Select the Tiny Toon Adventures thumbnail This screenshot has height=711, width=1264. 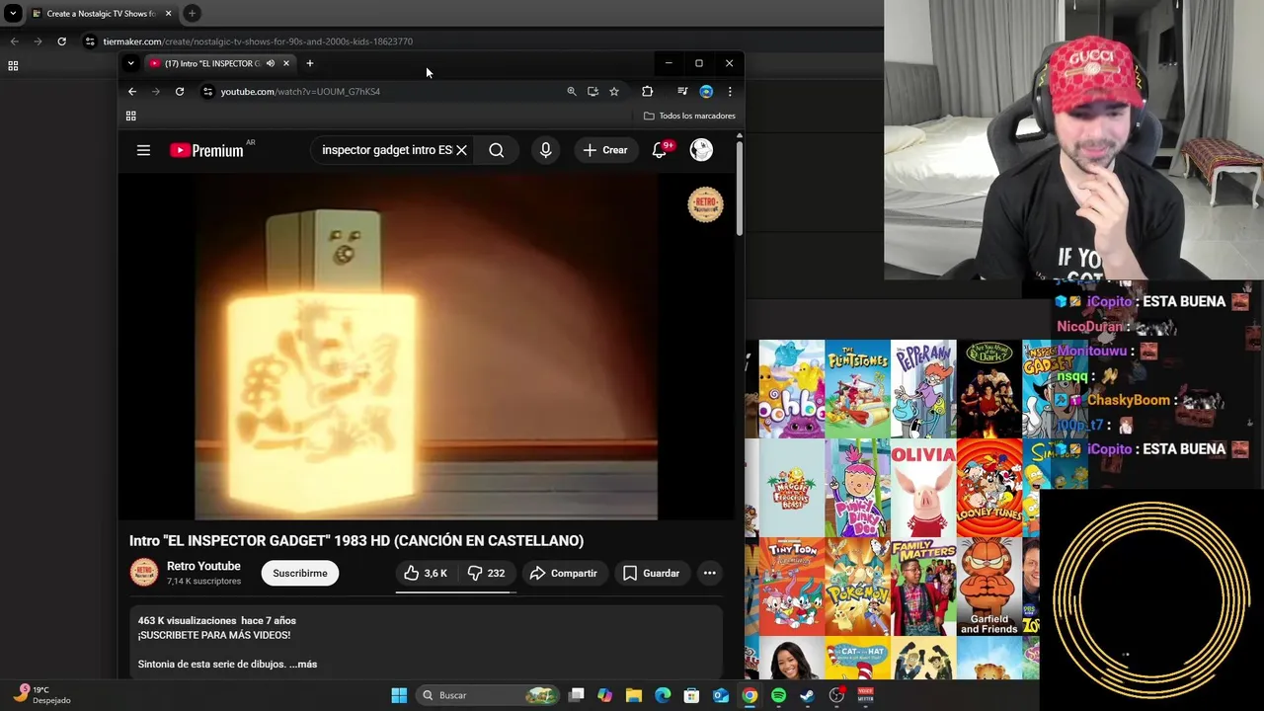tap(791, 587)
